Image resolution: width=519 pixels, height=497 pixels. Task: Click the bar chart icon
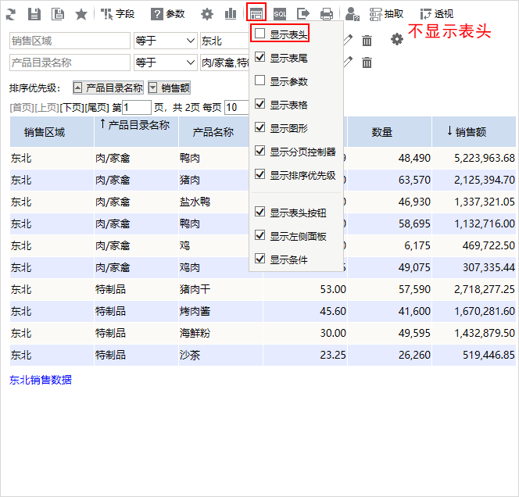coord(231,14)
